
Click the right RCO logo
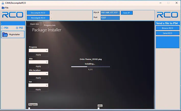tap(167, 15)
